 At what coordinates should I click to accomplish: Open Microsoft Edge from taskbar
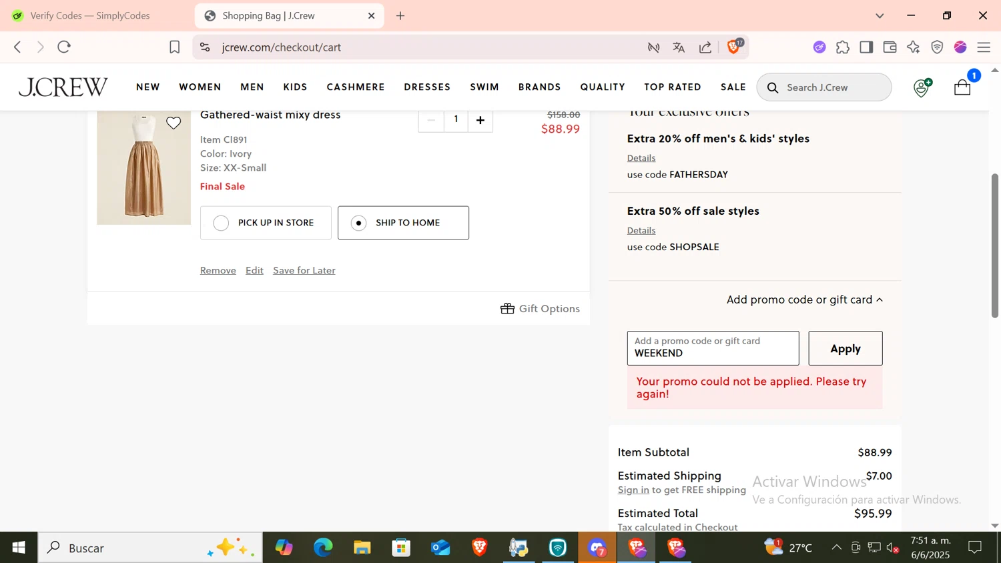(x=323, y=548)
